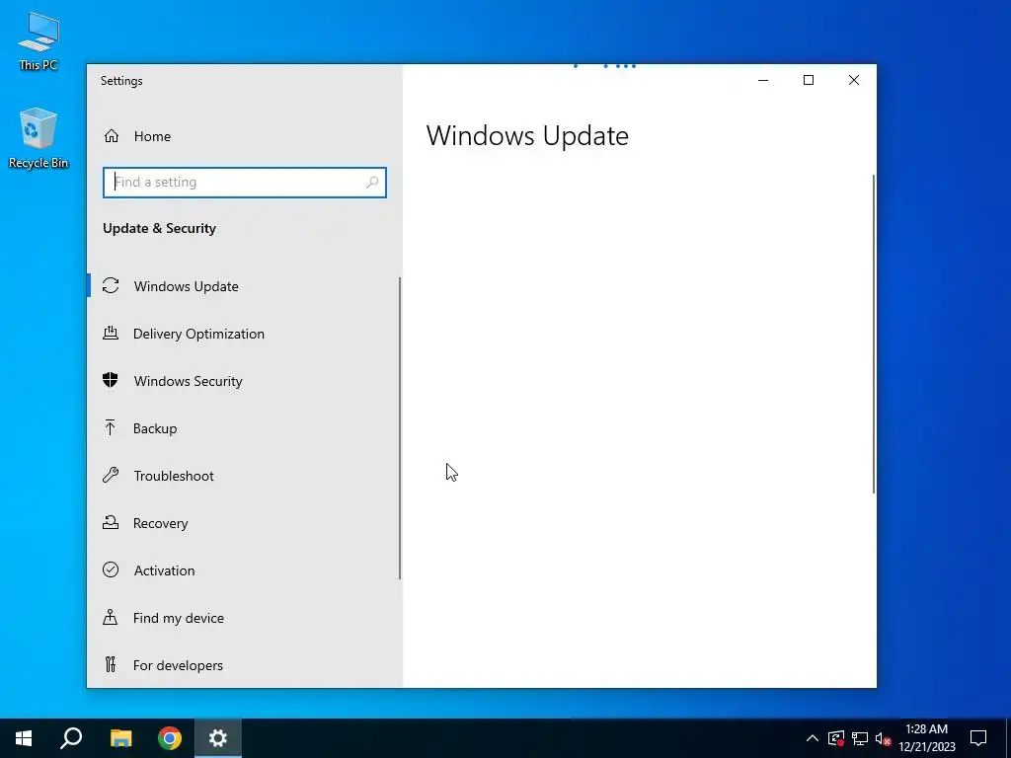Viewport: 1011px width, 758px height.
Task: Click the network icon in system tray
Action: (x=860, y=738)
